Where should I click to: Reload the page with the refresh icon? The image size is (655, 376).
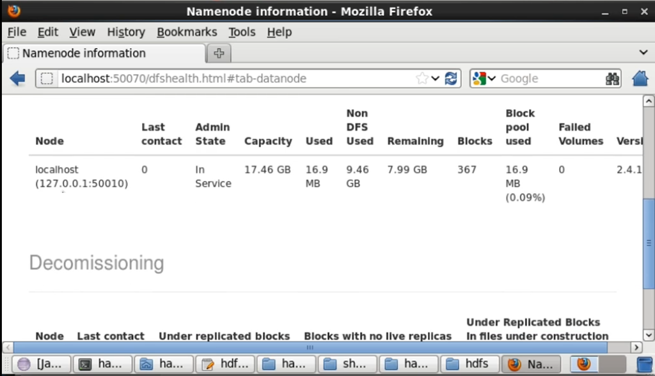click(x=451, y=79)
